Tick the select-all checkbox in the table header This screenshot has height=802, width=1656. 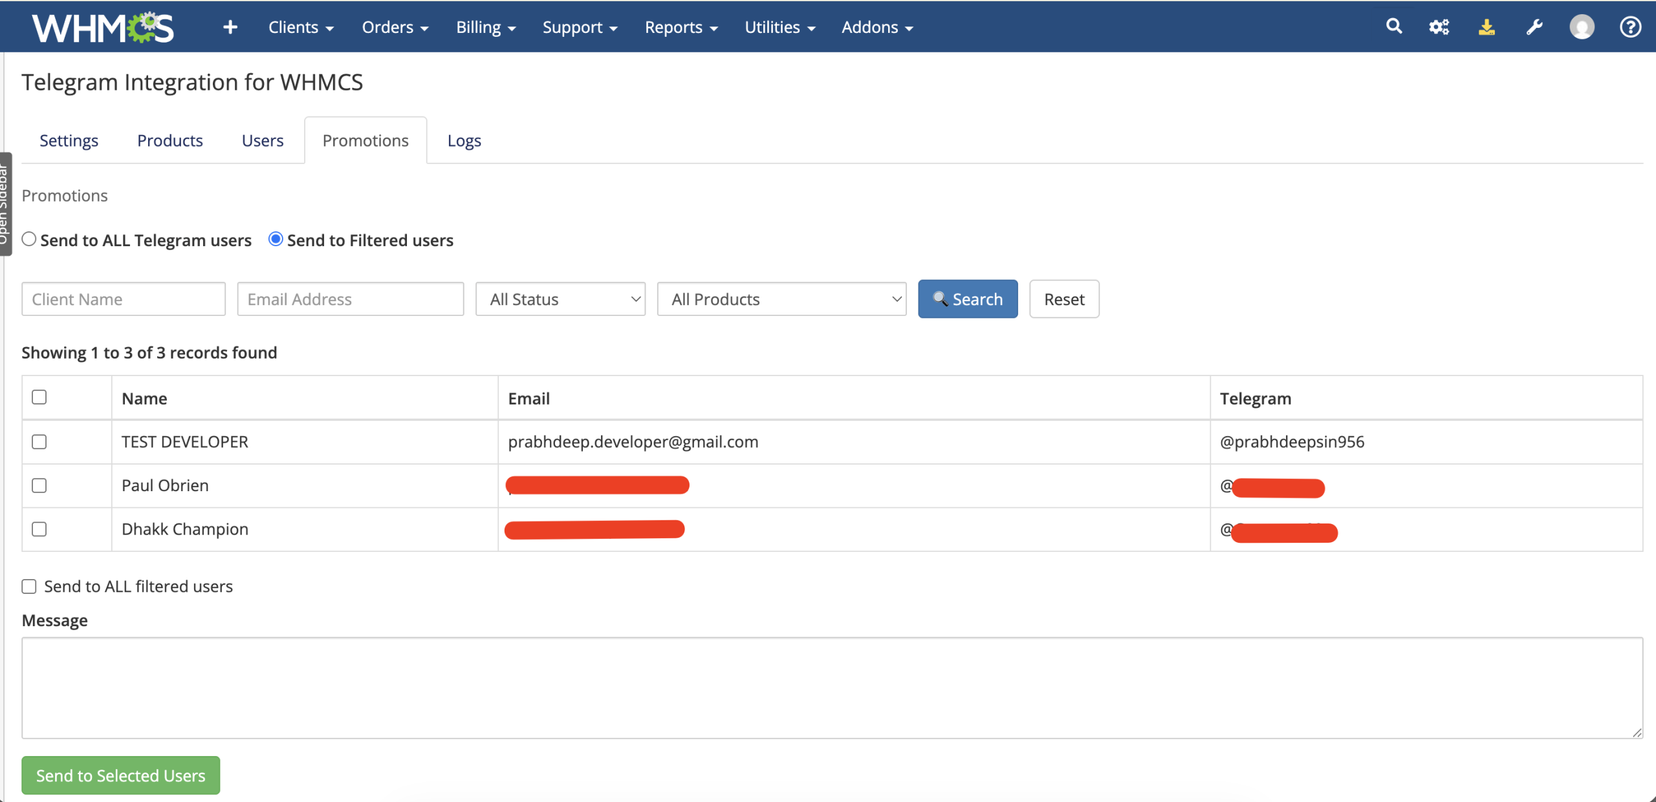(x=39, y=397)
